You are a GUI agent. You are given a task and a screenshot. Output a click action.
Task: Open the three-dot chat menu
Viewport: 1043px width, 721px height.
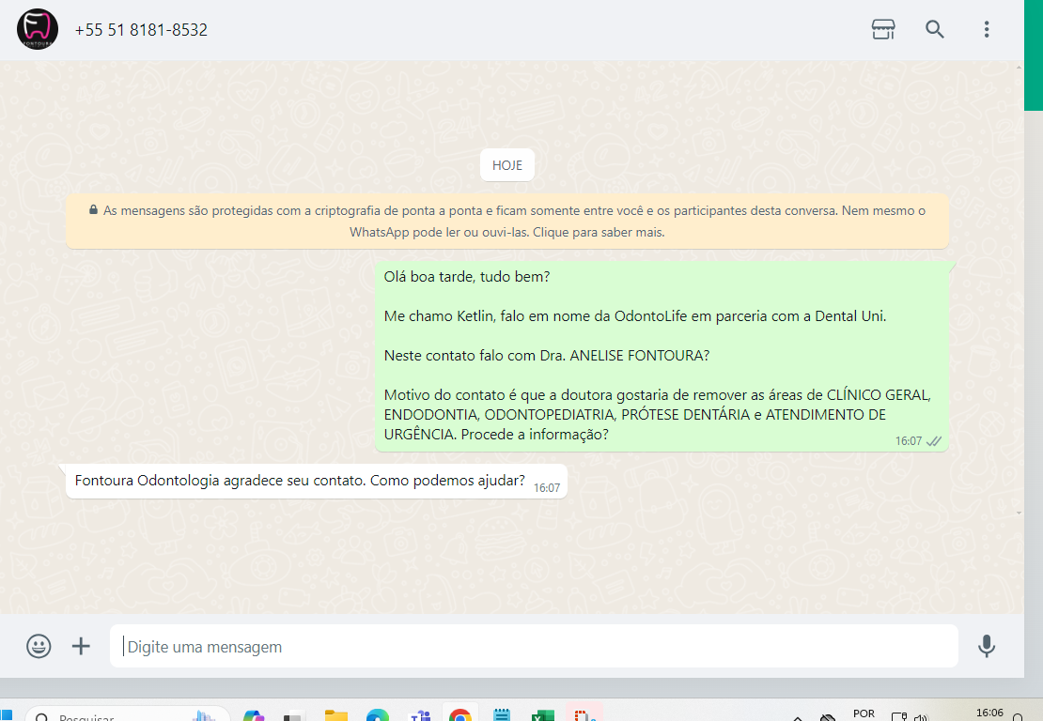pyautogui.click(x=987, y=29)
